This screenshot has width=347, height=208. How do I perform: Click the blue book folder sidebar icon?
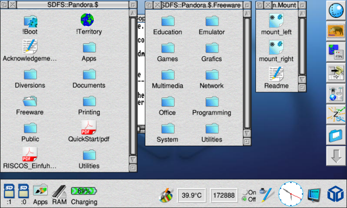click(336, 135)
